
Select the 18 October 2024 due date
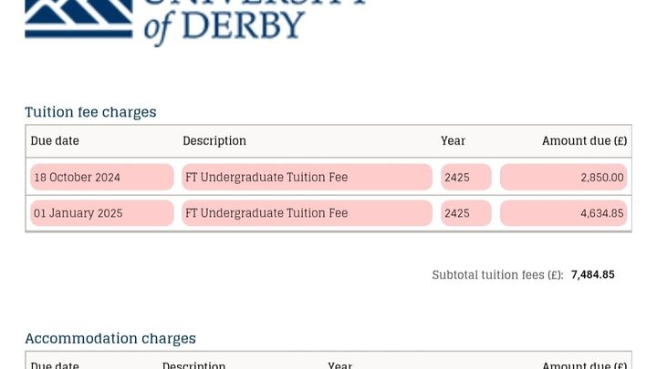102,177
